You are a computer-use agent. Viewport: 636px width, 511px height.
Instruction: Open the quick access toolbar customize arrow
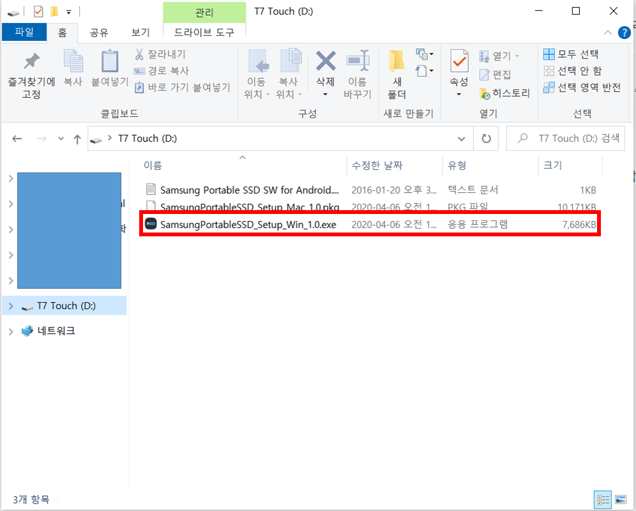tap(68, 12)
